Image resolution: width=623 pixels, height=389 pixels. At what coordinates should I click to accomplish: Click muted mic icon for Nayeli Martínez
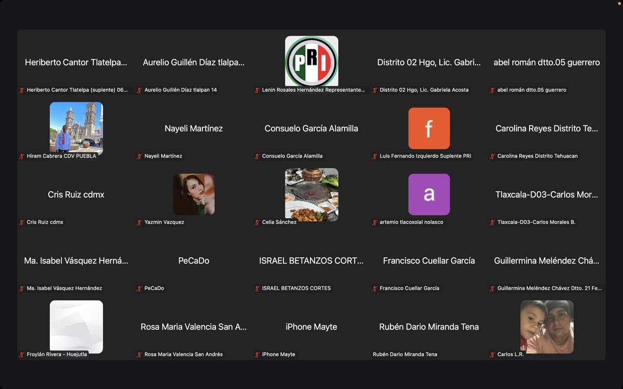139,156
